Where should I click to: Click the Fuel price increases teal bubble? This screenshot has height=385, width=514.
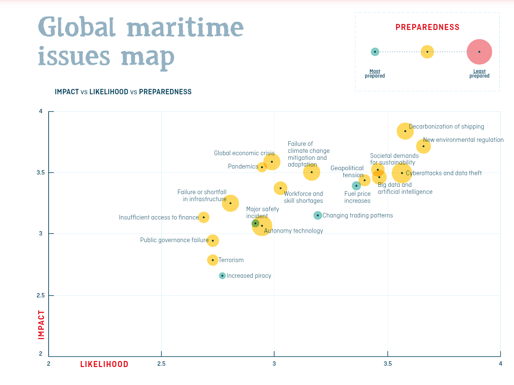356,186
